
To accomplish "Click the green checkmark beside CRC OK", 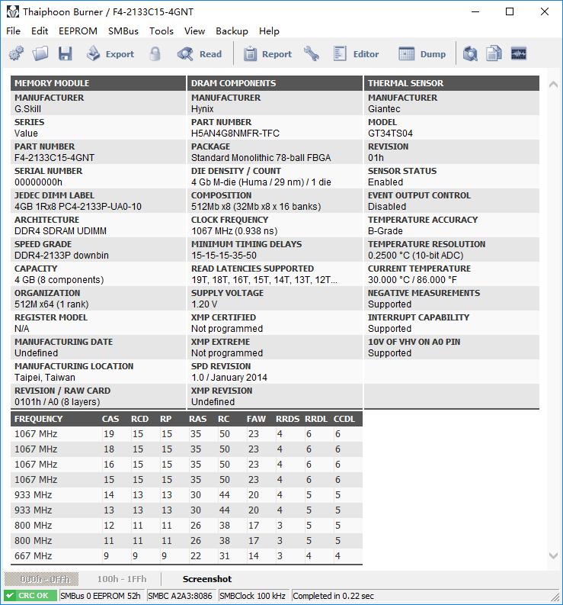I will 10,595.
